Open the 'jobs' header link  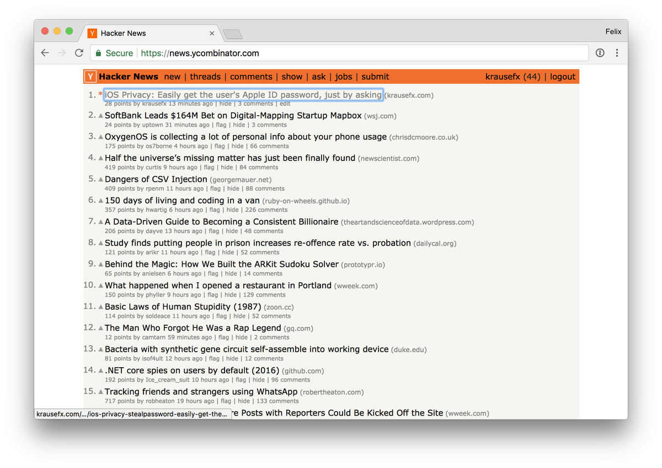point(344,77)
